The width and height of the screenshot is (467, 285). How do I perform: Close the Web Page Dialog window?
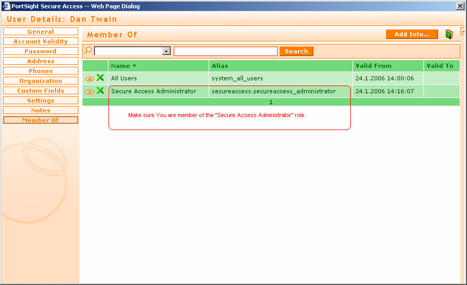click(460, 6)
